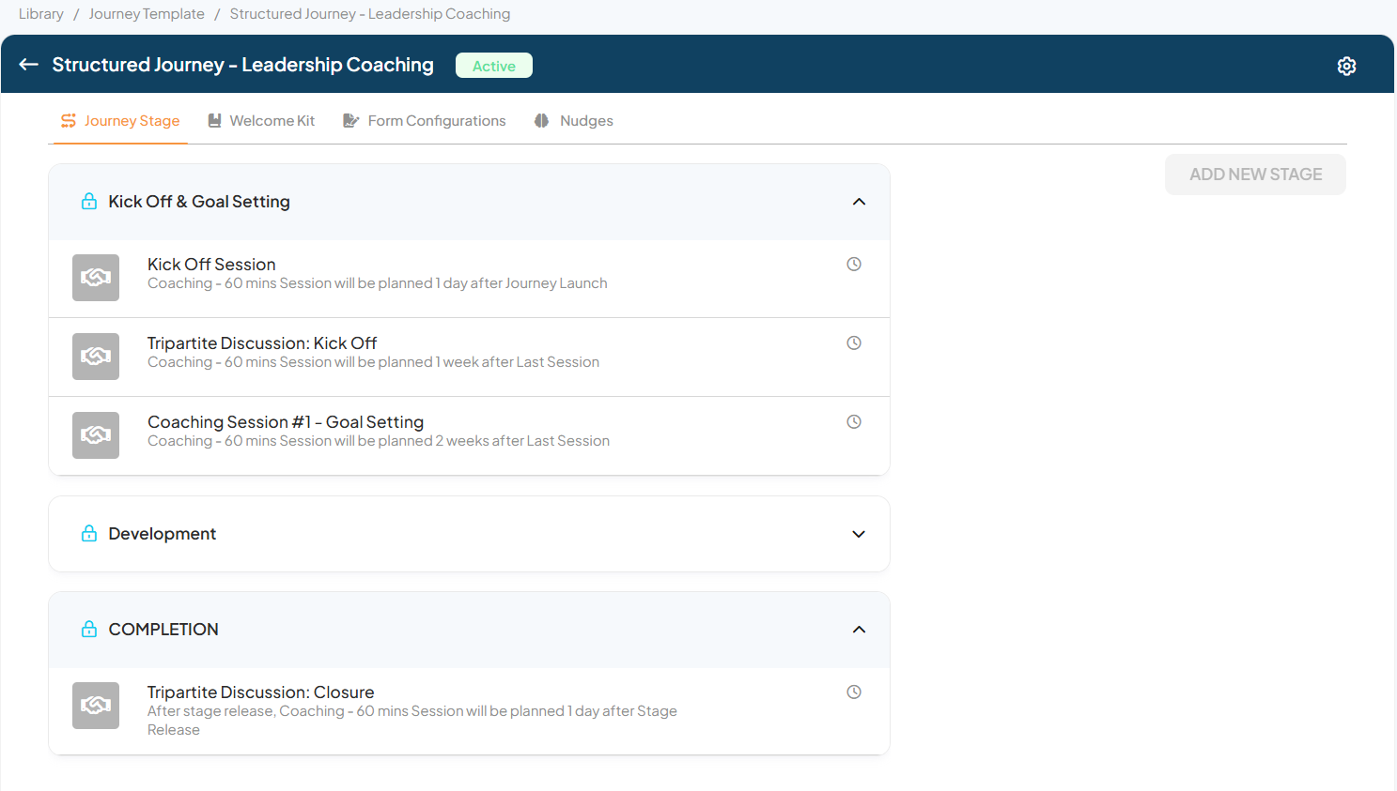
Task: Collapse the Kick Off & Goal Setting stage
Action: point(859,202)
